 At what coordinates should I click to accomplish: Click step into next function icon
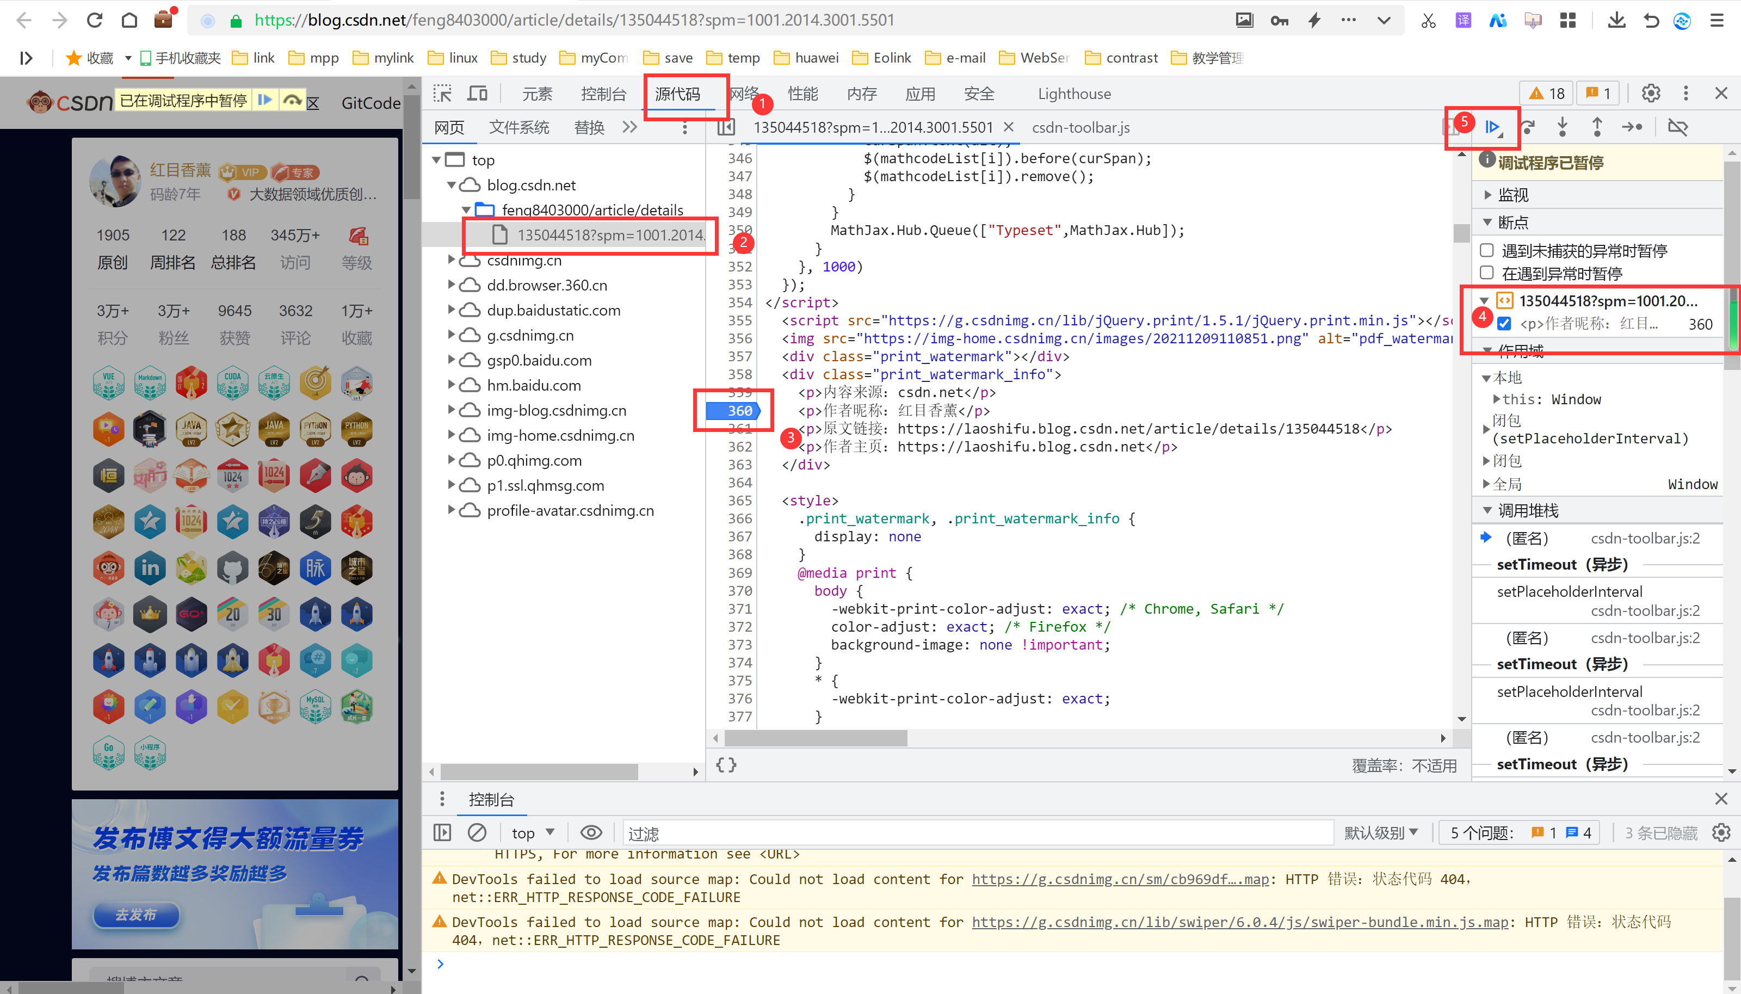pyautogui.click(x=1562, y=127)
